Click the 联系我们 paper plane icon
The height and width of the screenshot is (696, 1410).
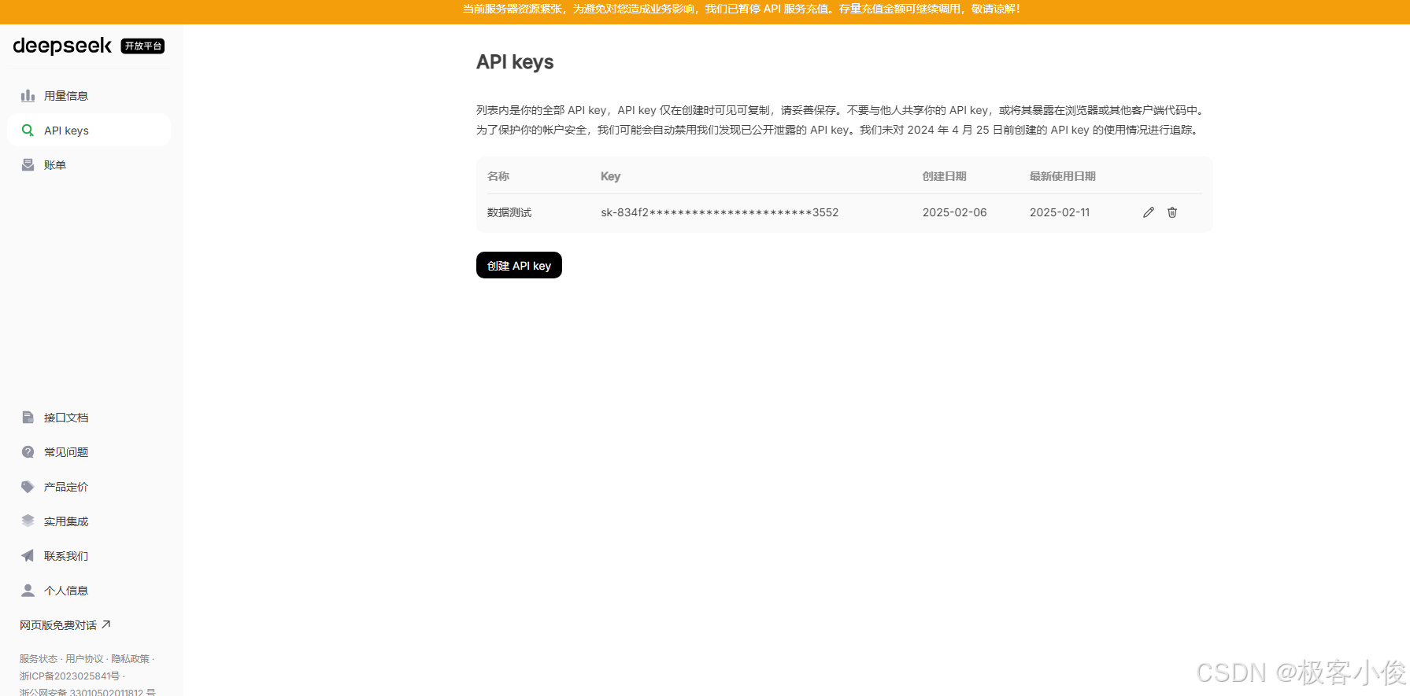tap(28, 556)
